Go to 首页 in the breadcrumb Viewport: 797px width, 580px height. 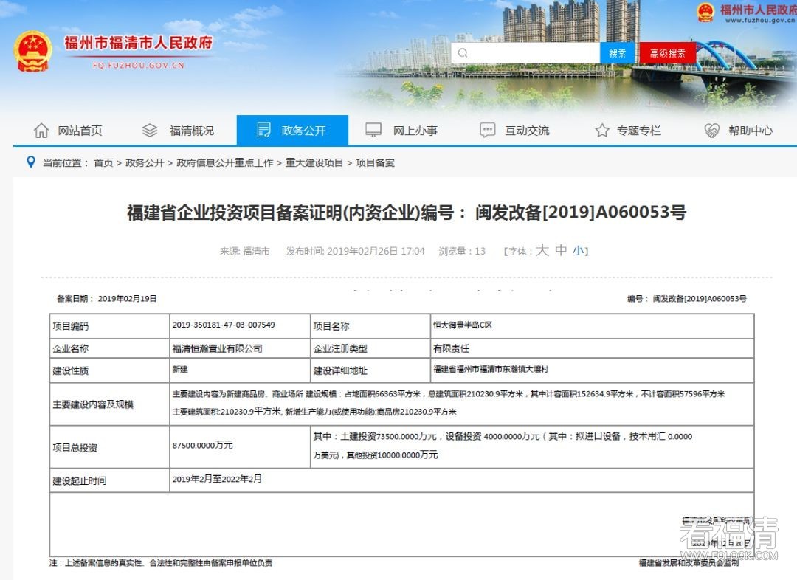104,162
